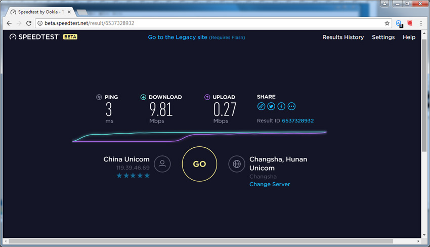The width and height of the screenshot is (430, 247).
Task: Go back using the browser back arrow
Action: 9,23
